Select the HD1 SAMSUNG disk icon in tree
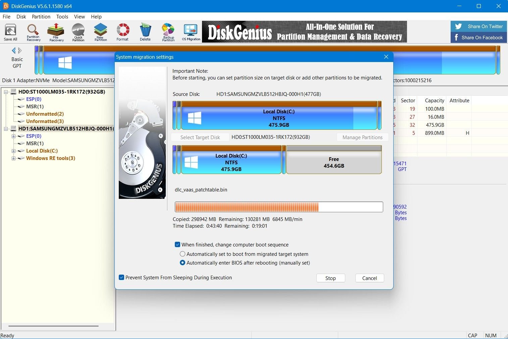Screen dimensions: 508x339 [14, 128]
